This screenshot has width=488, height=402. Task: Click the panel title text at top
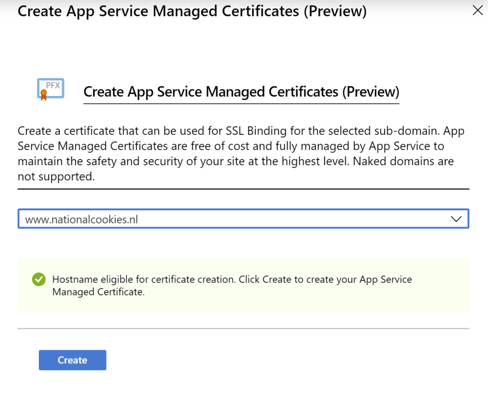pos(192,12)
